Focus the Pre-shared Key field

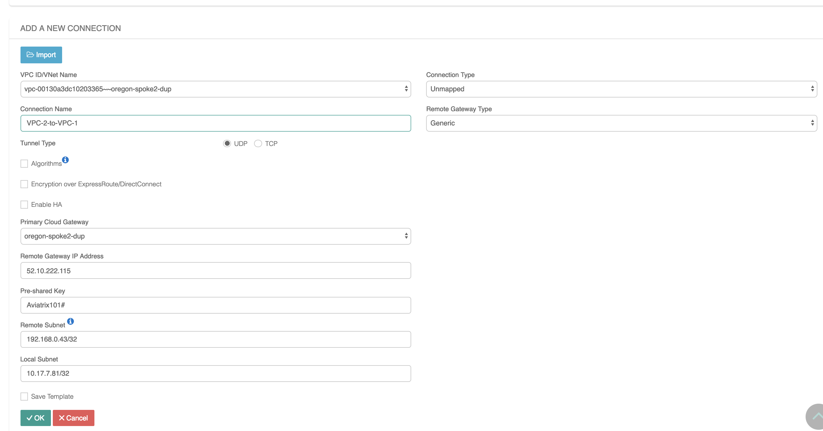216,305
